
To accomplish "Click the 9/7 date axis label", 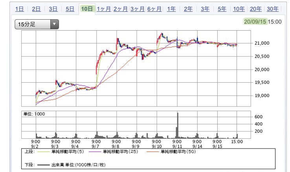I will point(95,147).
